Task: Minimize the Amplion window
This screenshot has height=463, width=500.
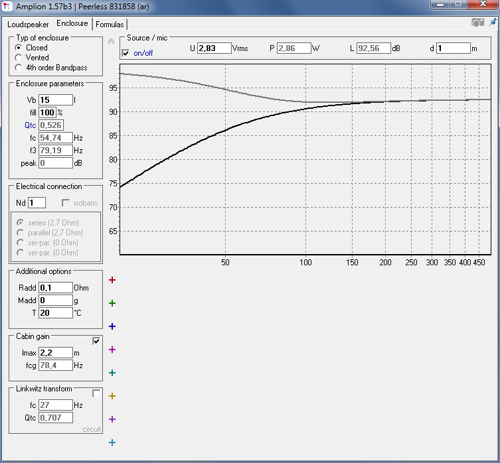Action: (x=441, y=4)
